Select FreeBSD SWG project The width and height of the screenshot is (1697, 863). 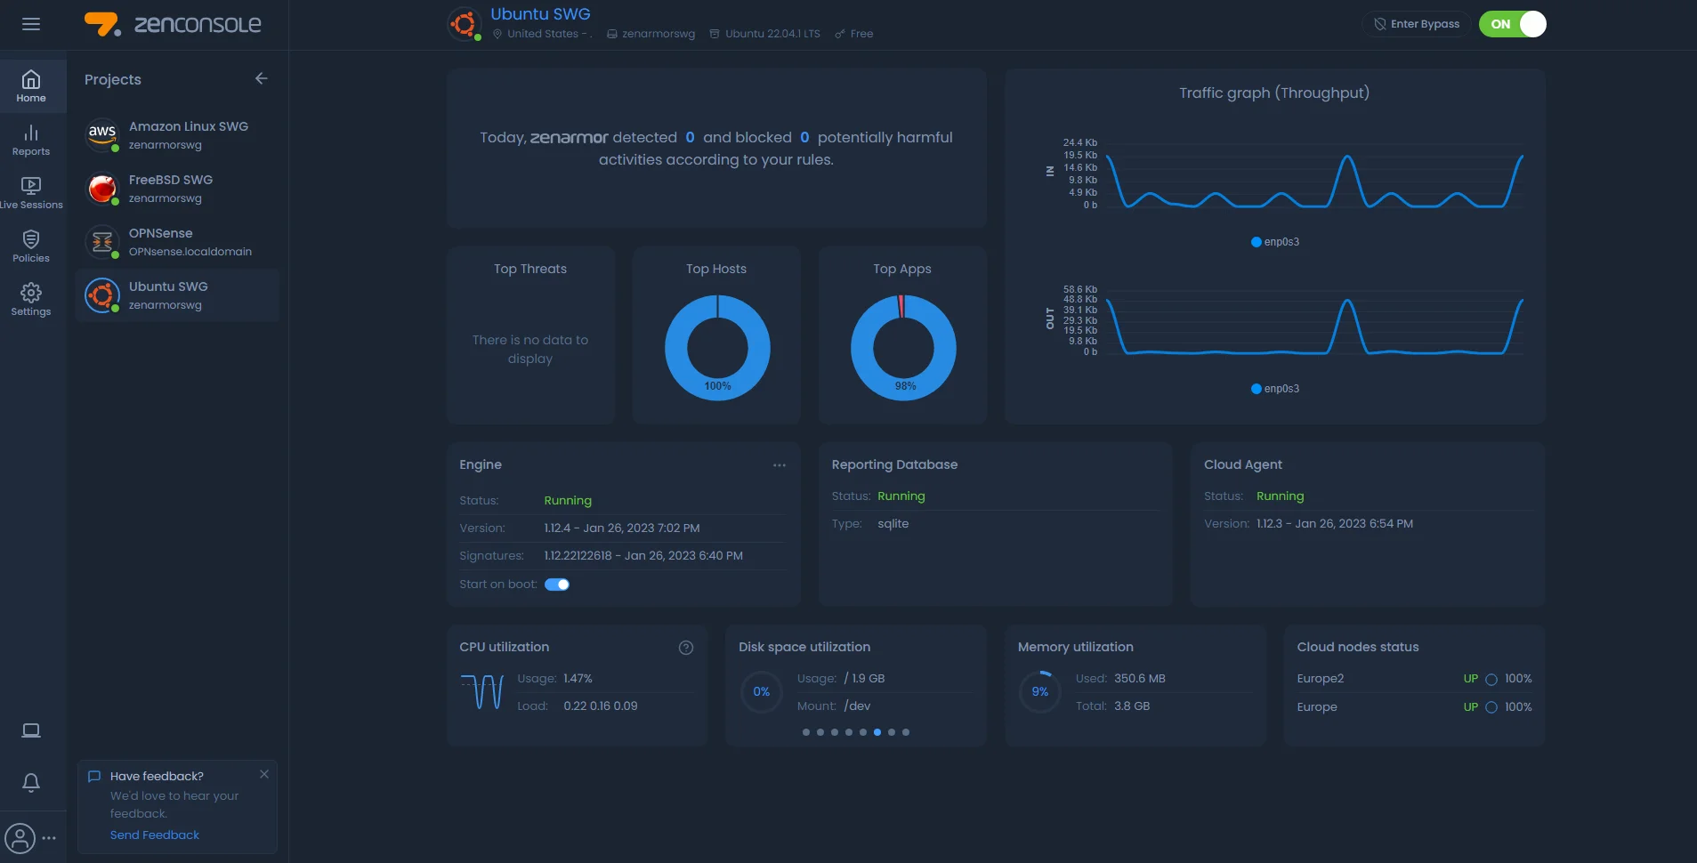(x=178, y=189)
